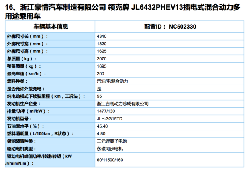Click the fuel saving value 45.40
The height and width of the screenshot is (174, 251).
coord(102,126)
